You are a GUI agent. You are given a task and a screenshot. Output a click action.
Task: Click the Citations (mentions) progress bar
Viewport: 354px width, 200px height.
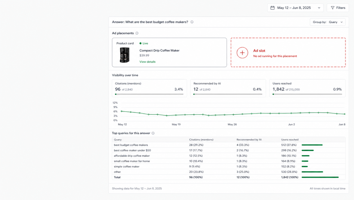[x=149, y=94]
